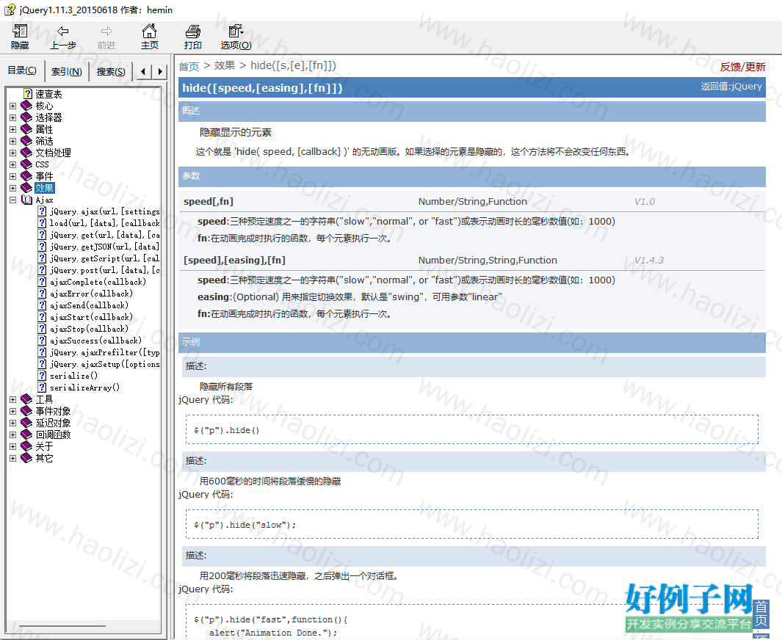
Task: Open the 选项 (Options) toolbar icon
Action: point(236,37)
